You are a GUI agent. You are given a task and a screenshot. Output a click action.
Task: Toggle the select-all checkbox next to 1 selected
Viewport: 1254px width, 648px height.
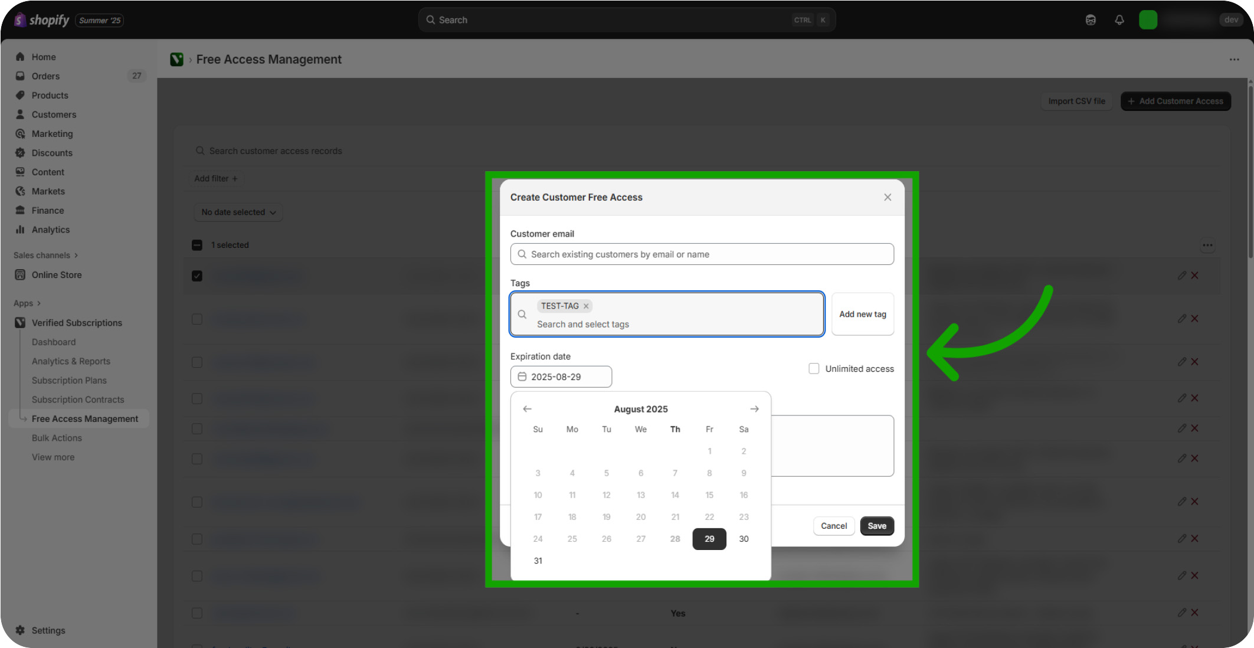point(197,245)
